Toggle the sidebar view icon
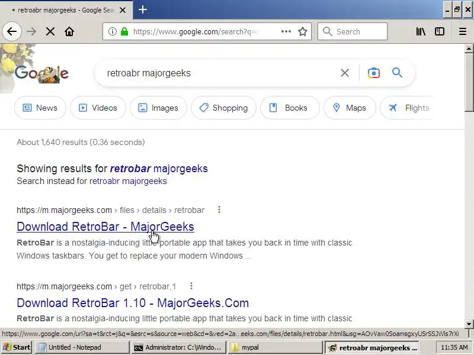The height and width of the screenshot is (355, 474). 440,31
